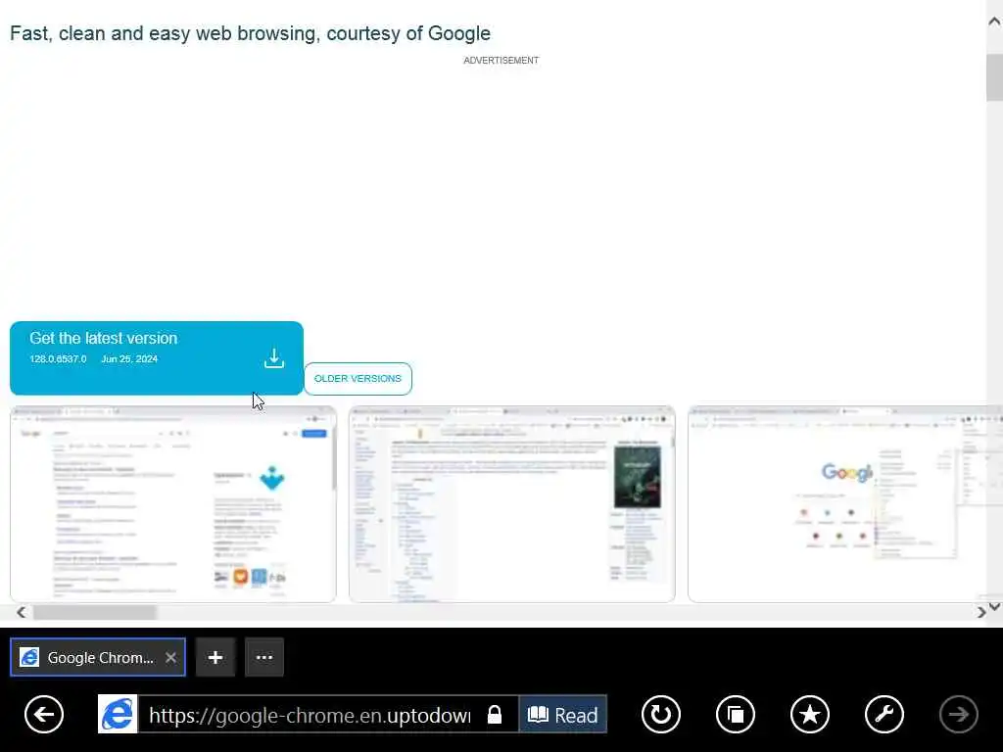Open the tabs view button
1003x752 pixels.
coord(736,714)
